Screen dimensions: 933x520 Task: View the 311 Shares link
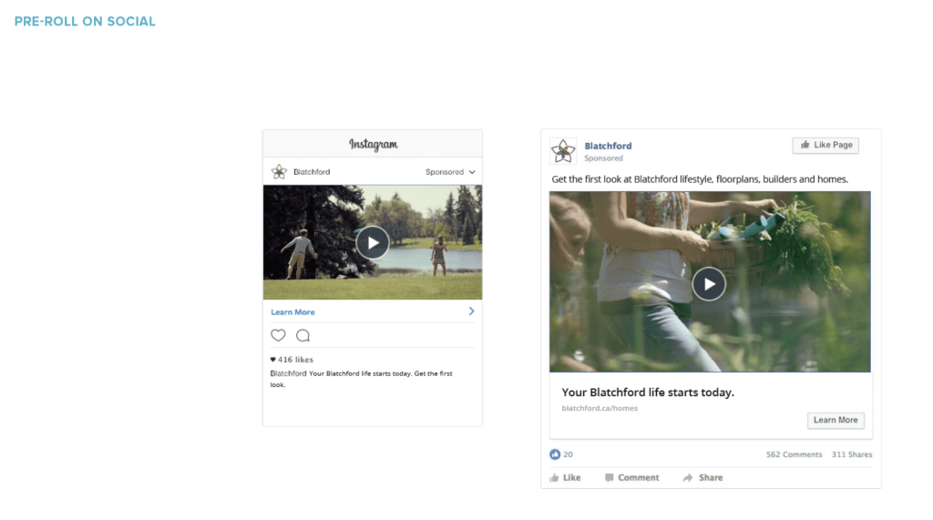[851, 454]
